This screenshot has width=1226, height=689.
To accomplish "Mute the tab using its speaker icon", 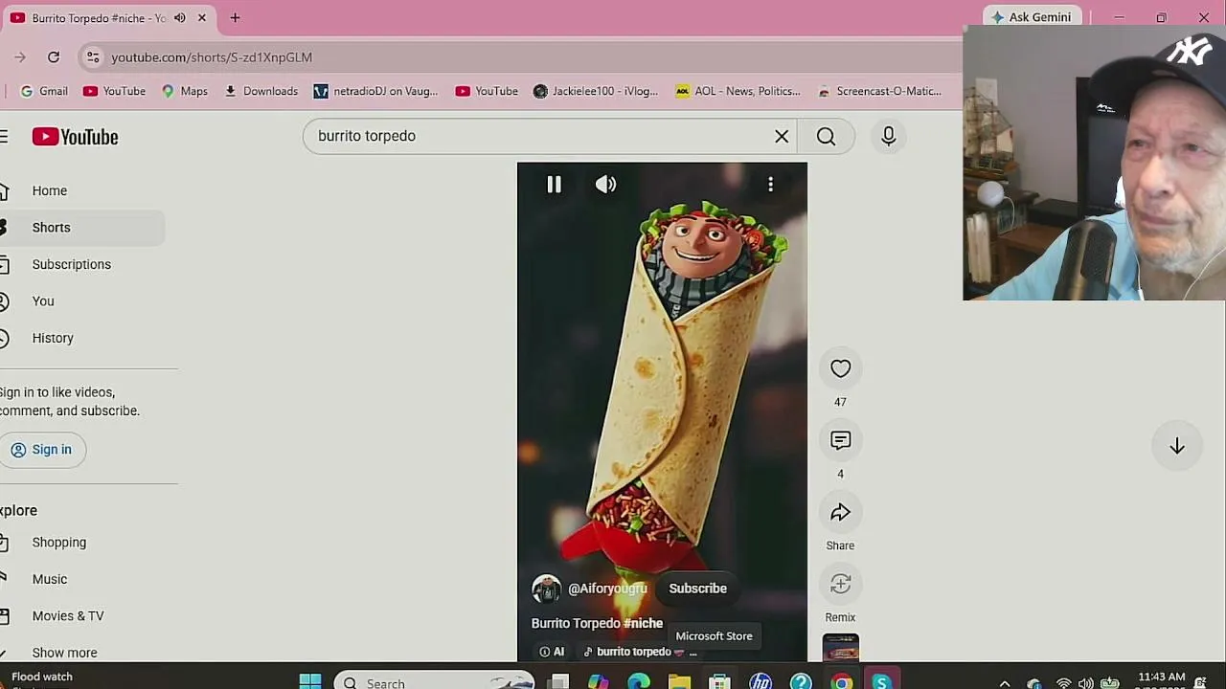I will (x=179, y=18).
